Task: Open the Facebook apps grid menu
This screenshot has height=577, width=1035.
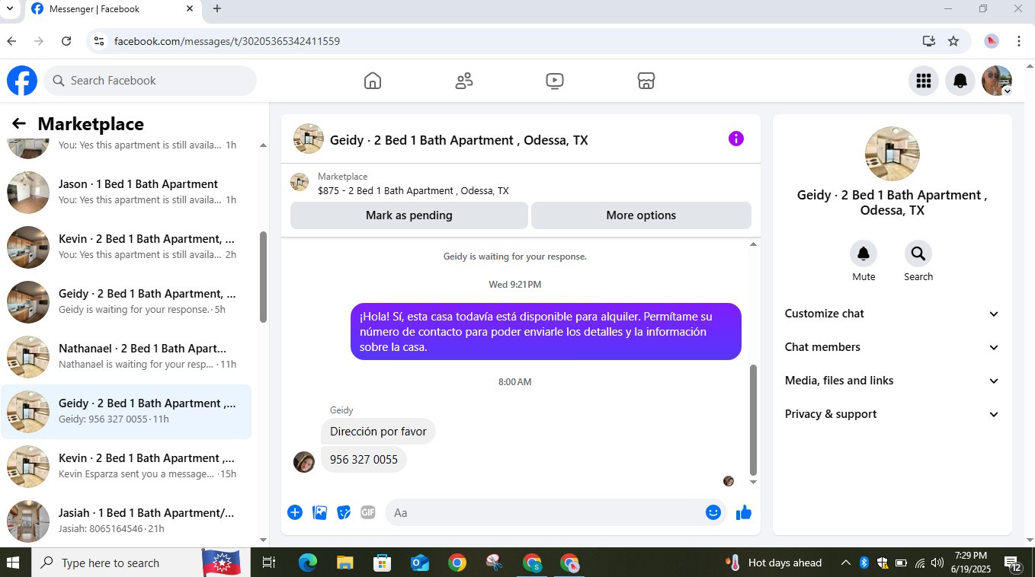Action: click(x=924, y=81)
